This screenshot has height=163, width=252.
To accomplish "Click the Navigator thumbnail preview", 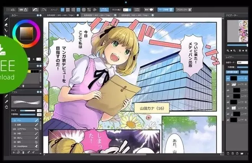I will pos(237,31).
